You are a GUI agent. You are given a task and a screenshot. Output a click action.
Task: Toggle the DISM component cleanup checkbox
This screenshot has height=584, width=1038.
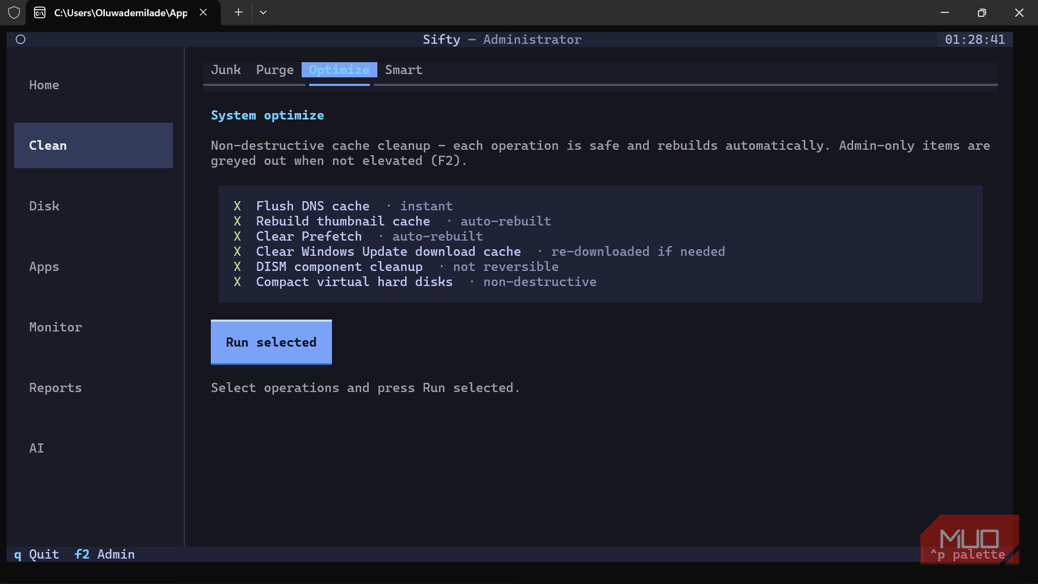[x=237, y=267]
